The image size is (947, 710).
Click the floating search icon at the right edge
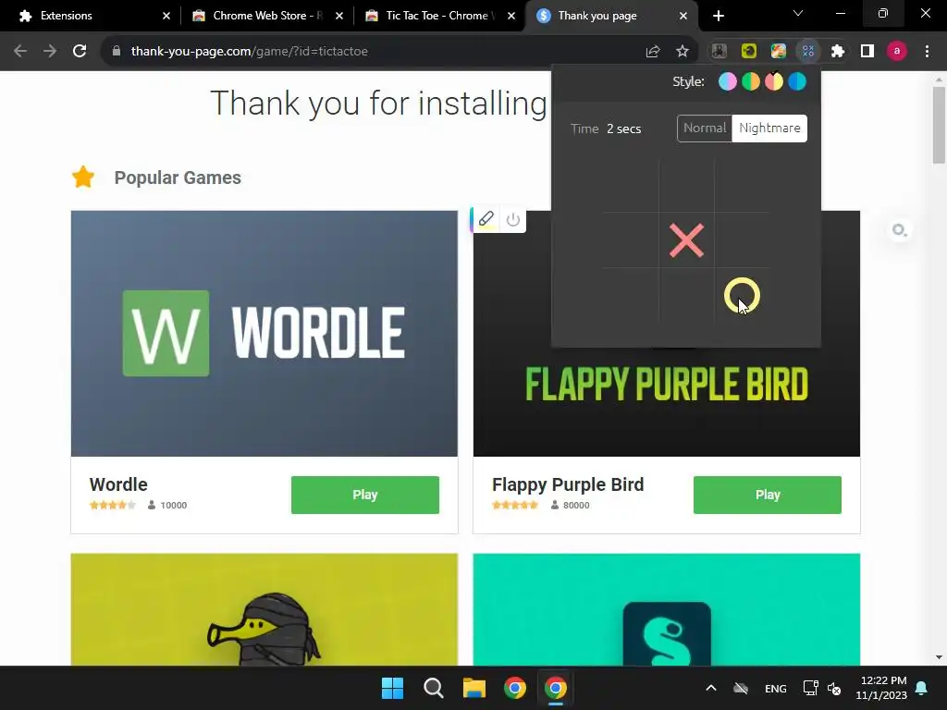coord(899,230)
